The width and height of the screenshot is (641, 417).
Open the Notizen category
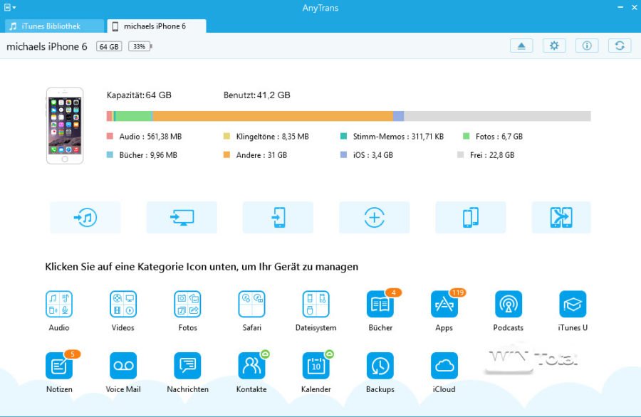pos(59,366)
